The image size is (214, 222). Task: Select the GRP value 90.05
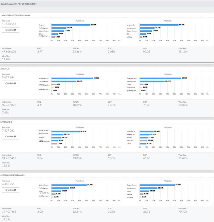146,52
